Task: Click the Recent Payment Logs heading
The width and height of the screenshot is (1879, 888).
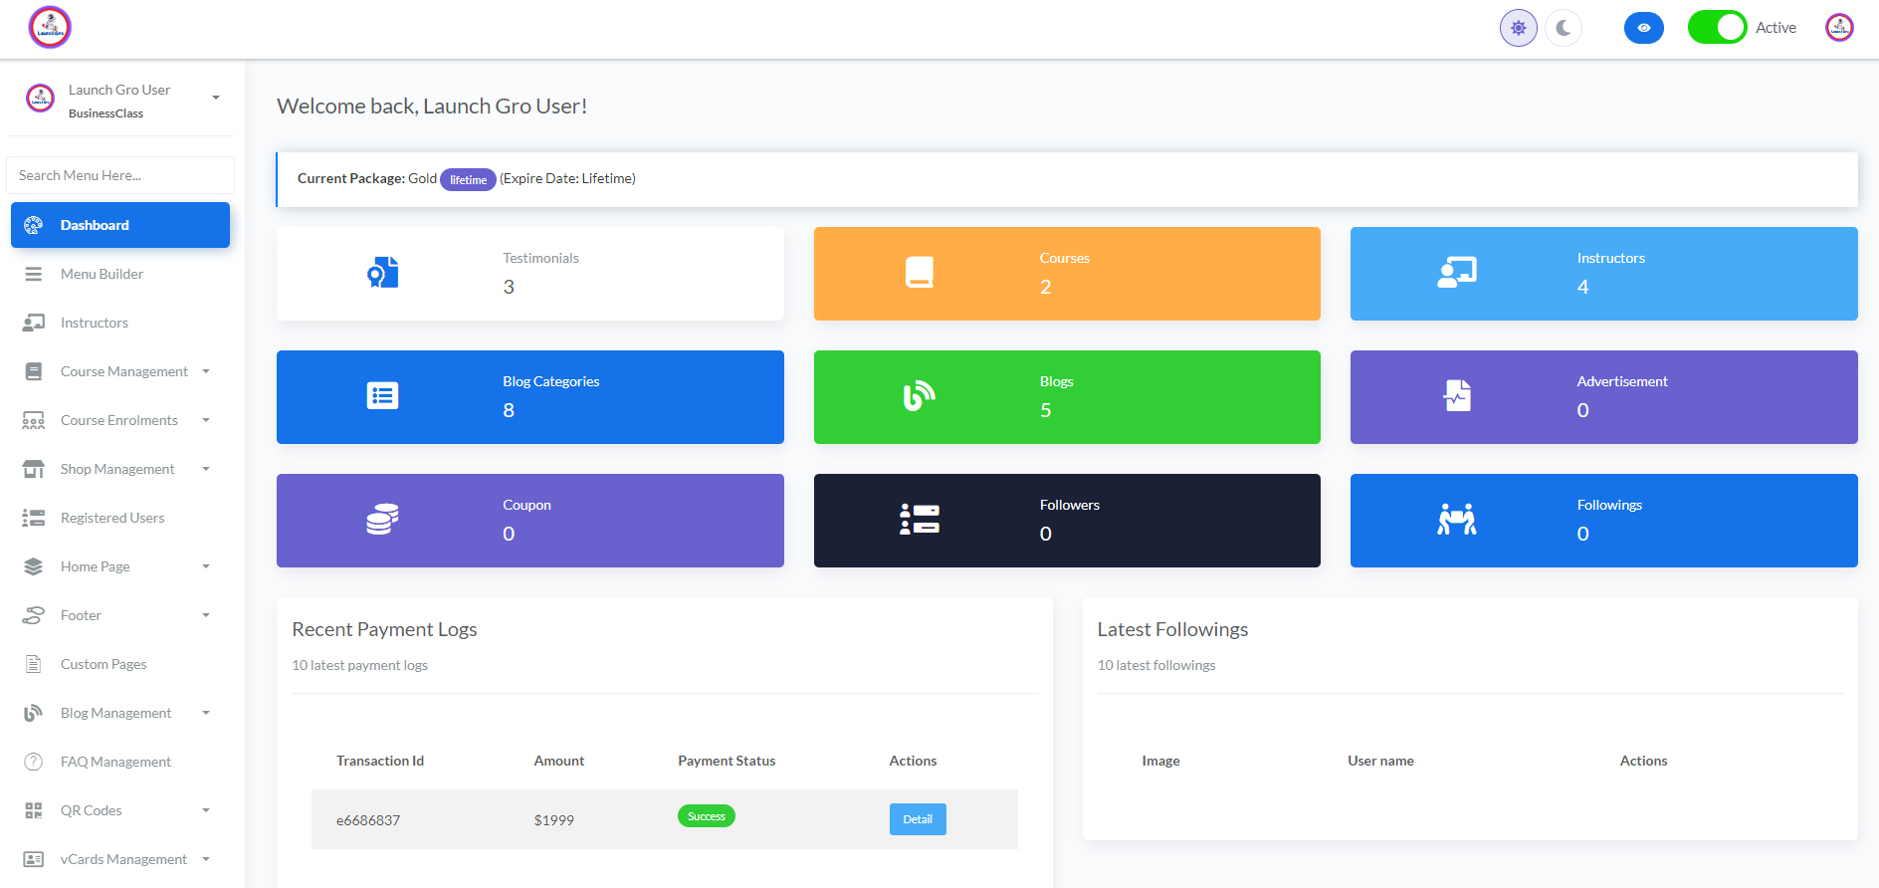Action: 384,629
